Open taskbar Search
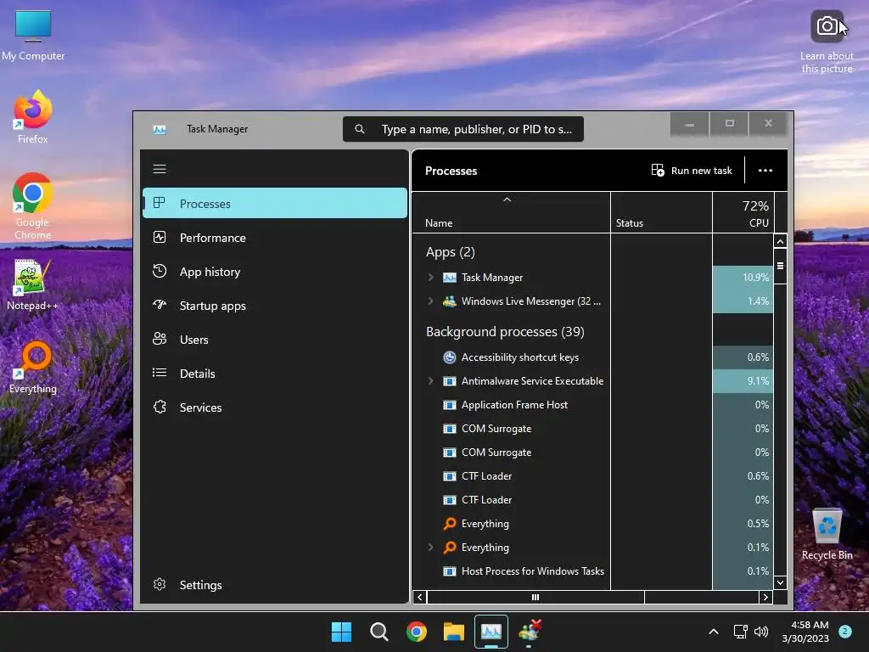Viewport: 869px width, 652px height. point(379,632)
